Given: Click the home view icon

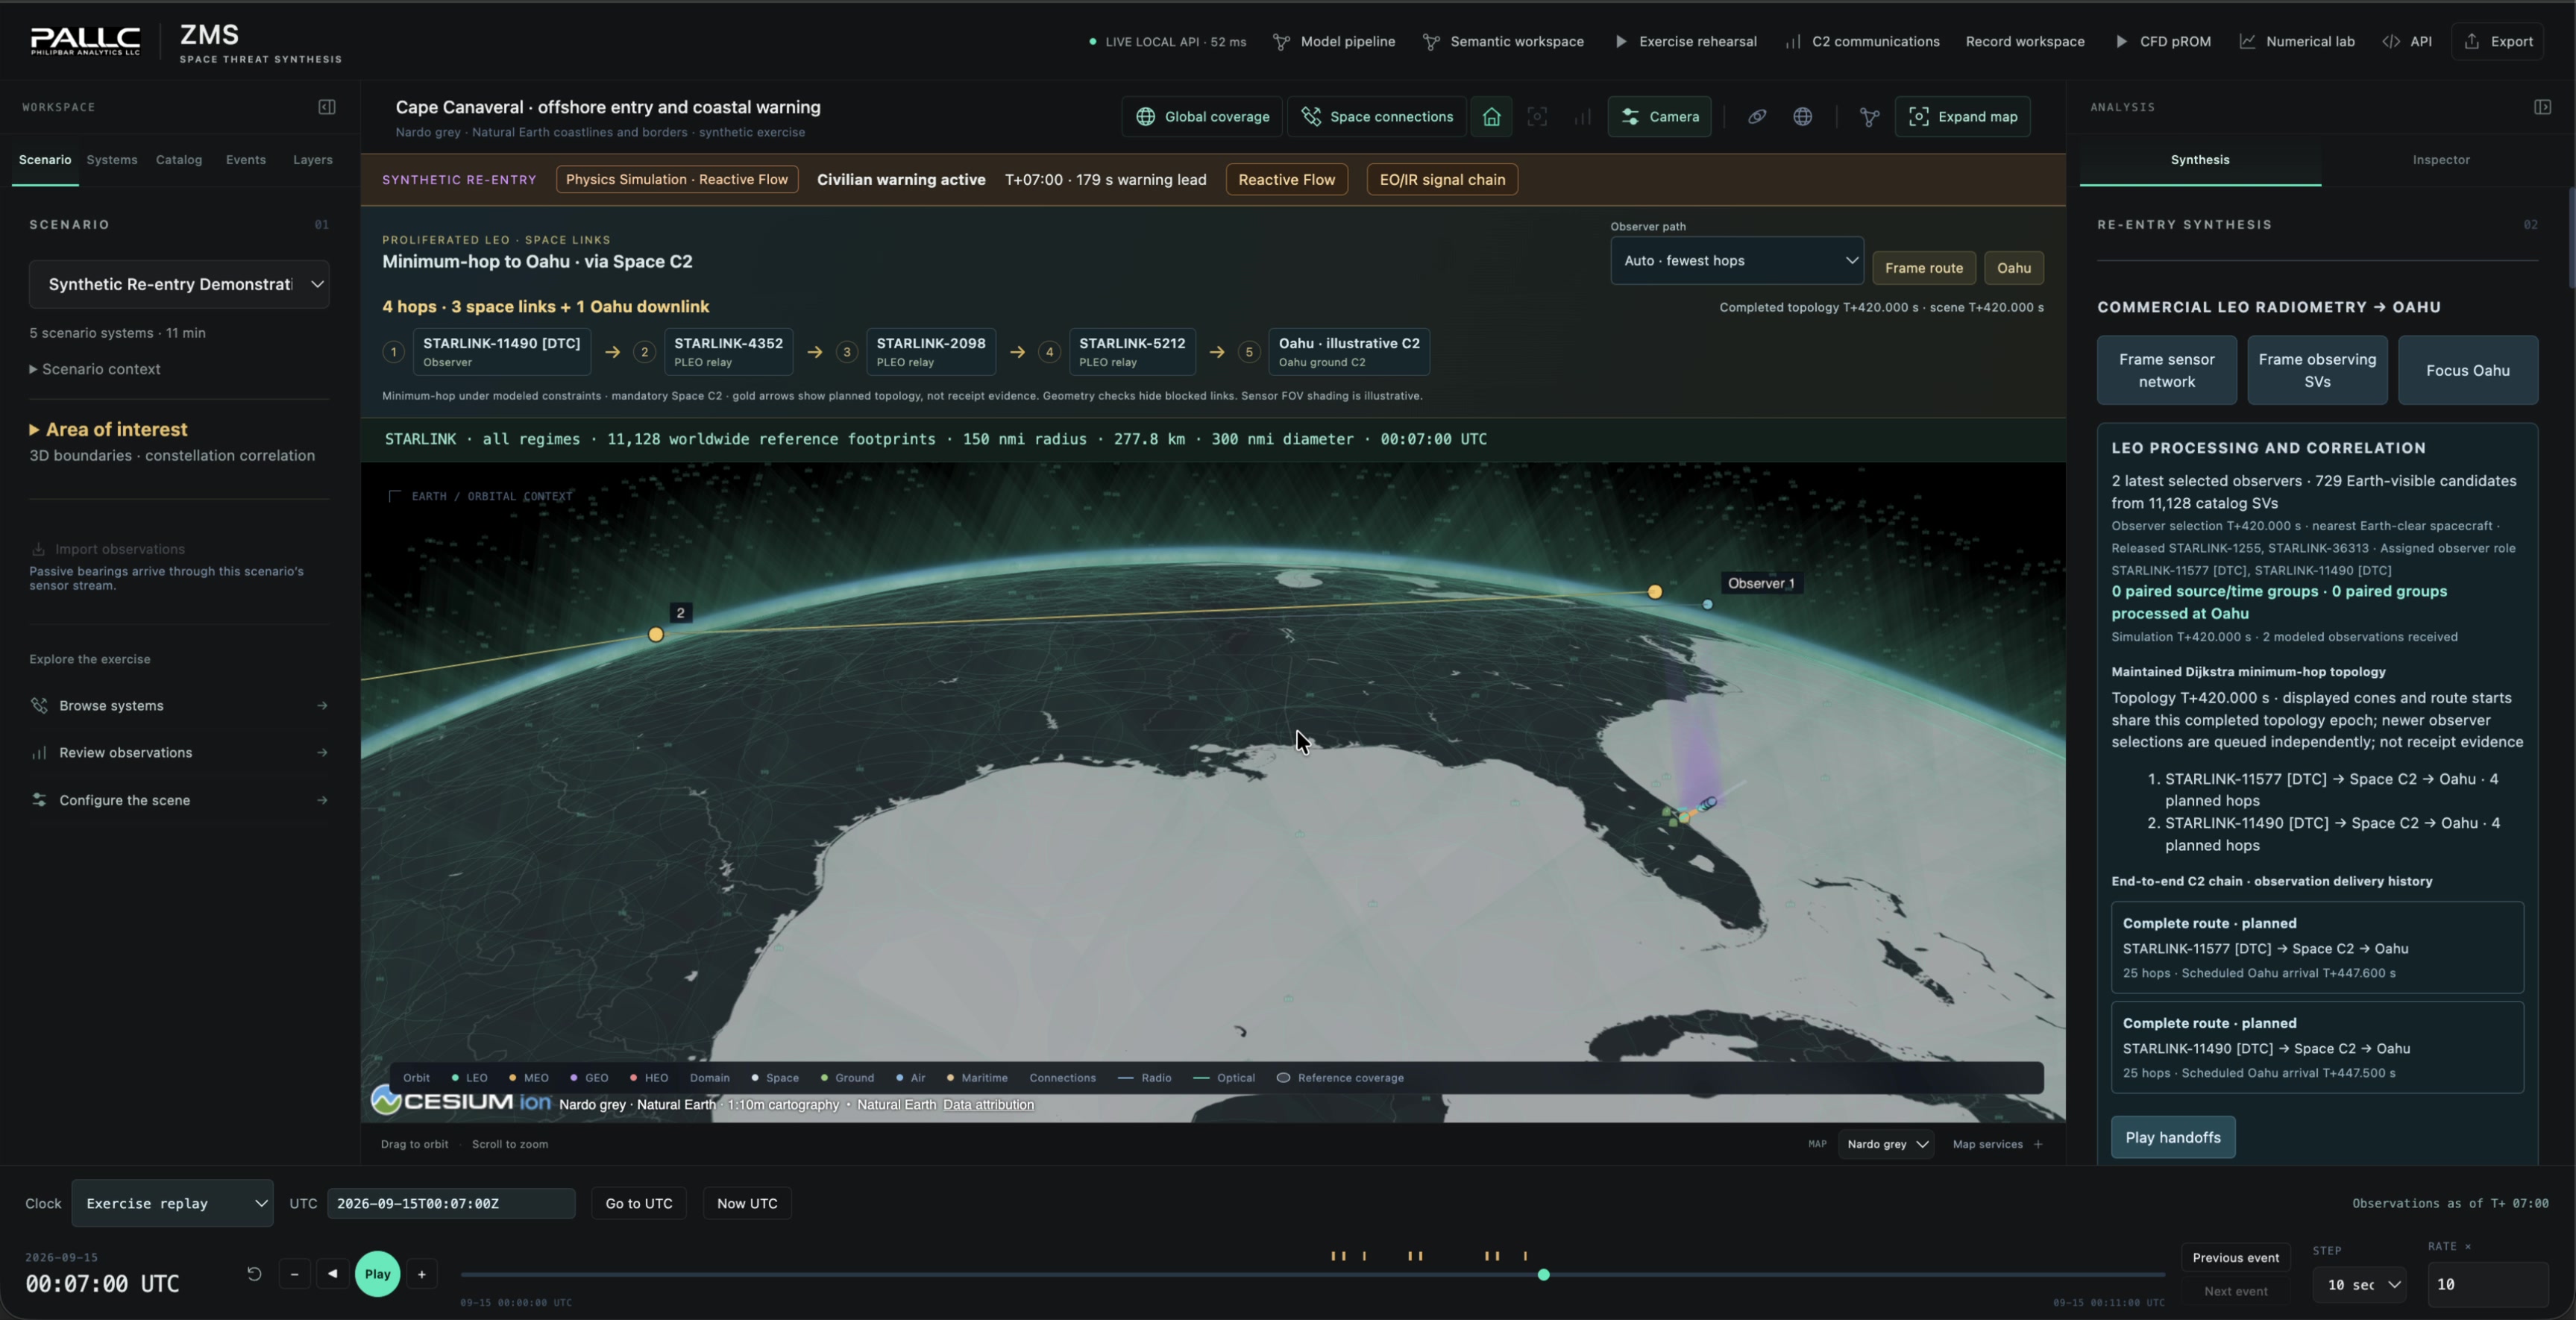Looking at the screenshot, I should (x=1491, y=117).
